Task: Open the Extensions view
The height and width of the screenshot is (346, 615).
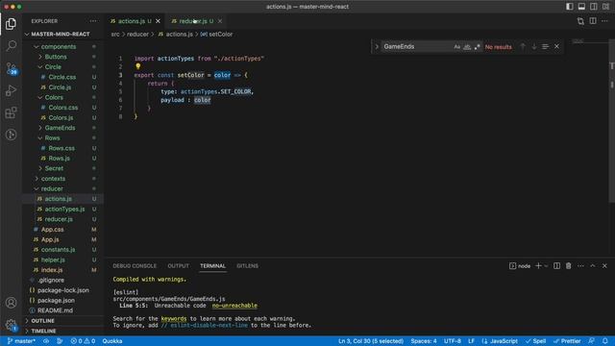Action: 11,112
